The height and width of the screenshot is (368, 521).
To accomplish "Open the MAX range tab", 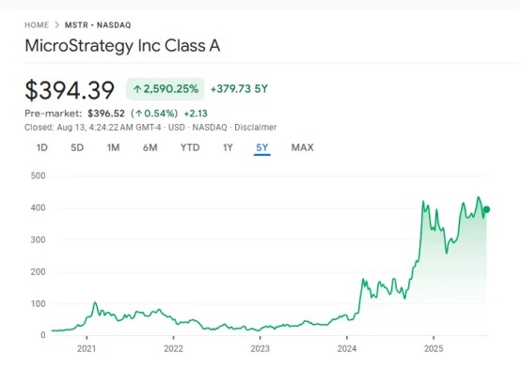I will [x=303, y=147].
